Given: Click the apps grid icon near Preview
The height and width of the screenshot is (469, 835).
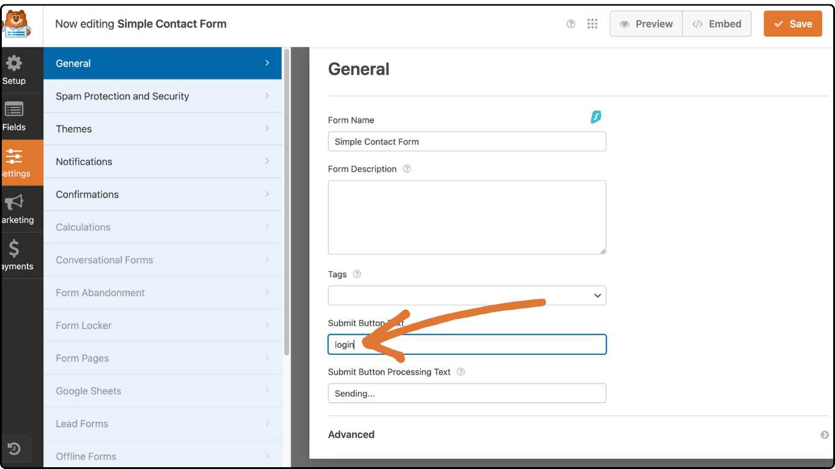Looking at the screenshot, I should point(592,24).
